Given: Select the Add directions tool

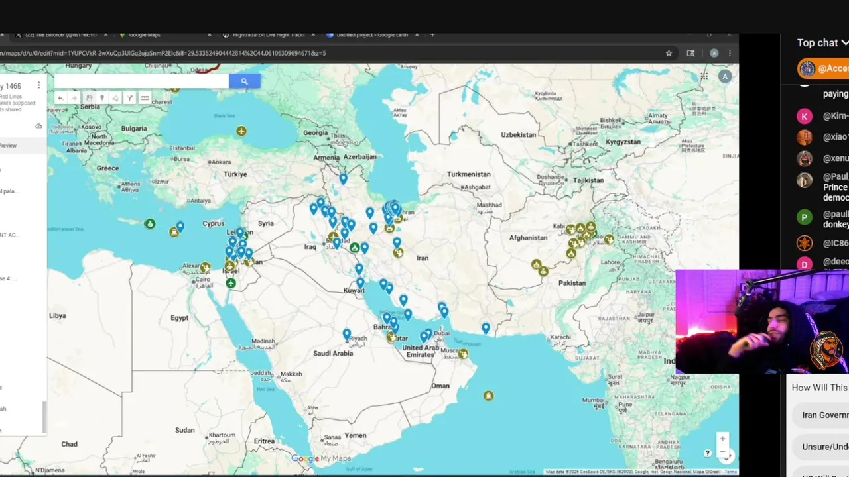Looking at the screenshot, I should (x=130, y=98).
